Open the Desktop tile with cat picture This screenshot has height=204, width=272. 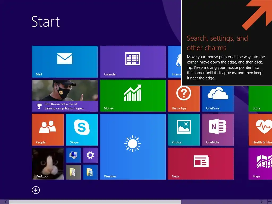click(48, 164)
